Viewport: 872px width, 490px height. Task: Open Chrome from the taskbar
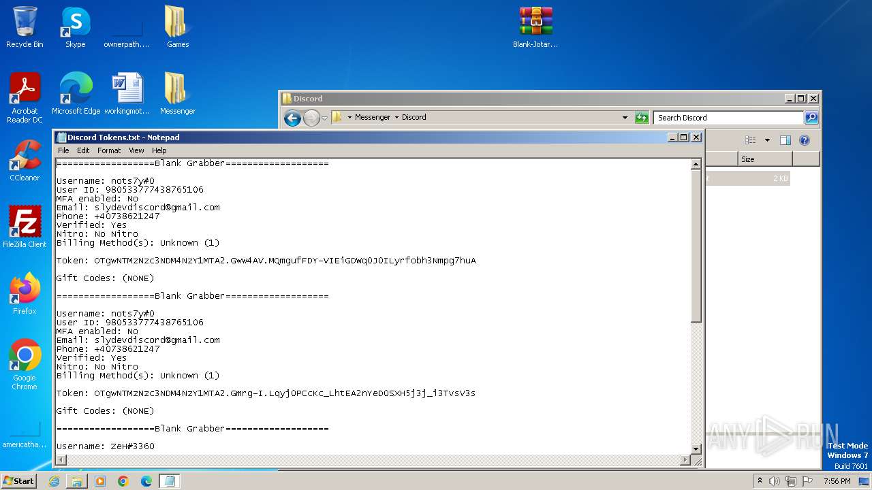pyautogui.click(x=123, y=481)
